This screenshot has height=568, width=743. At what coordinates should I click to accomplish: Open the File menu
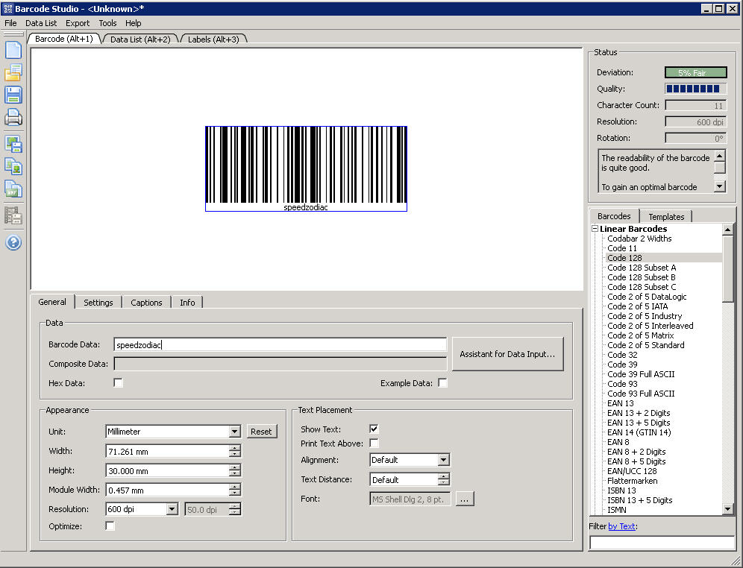pos(10,23)
